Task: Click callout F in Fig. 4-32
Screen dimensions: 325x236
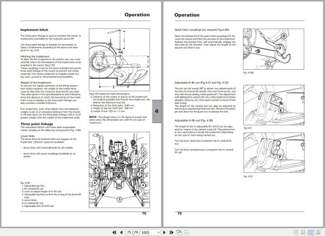Action: [280, 157]
